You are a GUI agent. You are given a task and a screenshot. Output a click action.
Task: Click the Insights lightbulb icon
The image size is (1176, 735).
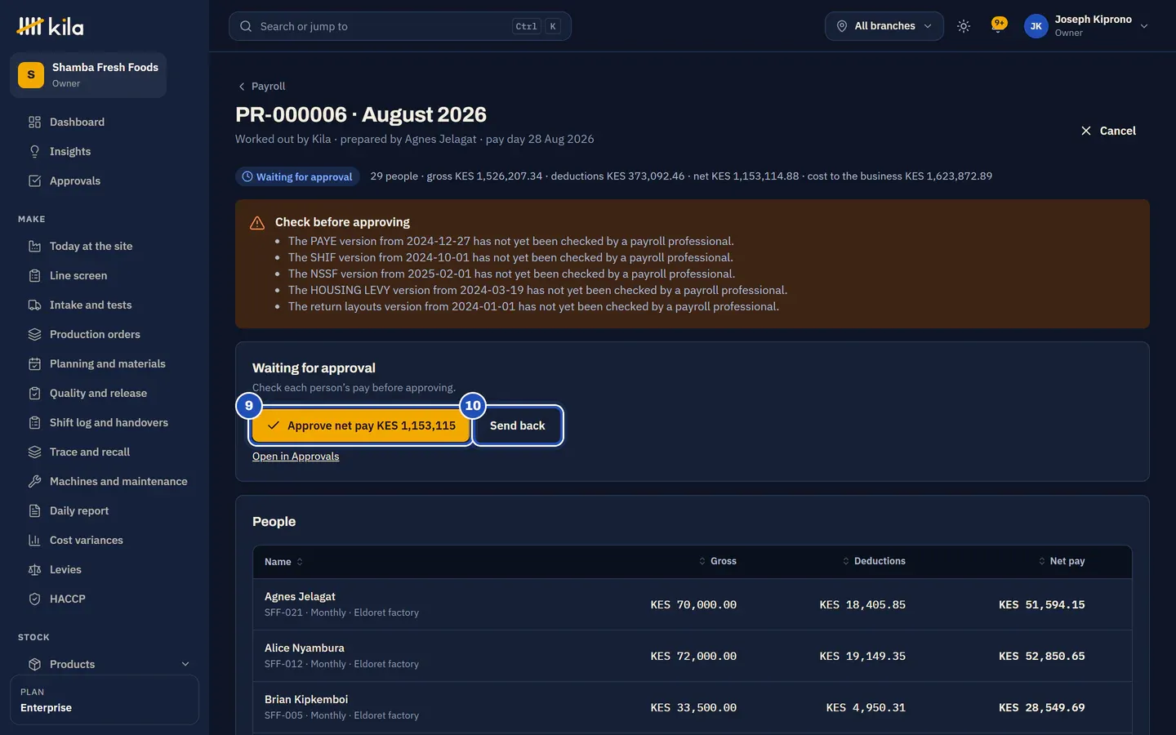[34, 152]
